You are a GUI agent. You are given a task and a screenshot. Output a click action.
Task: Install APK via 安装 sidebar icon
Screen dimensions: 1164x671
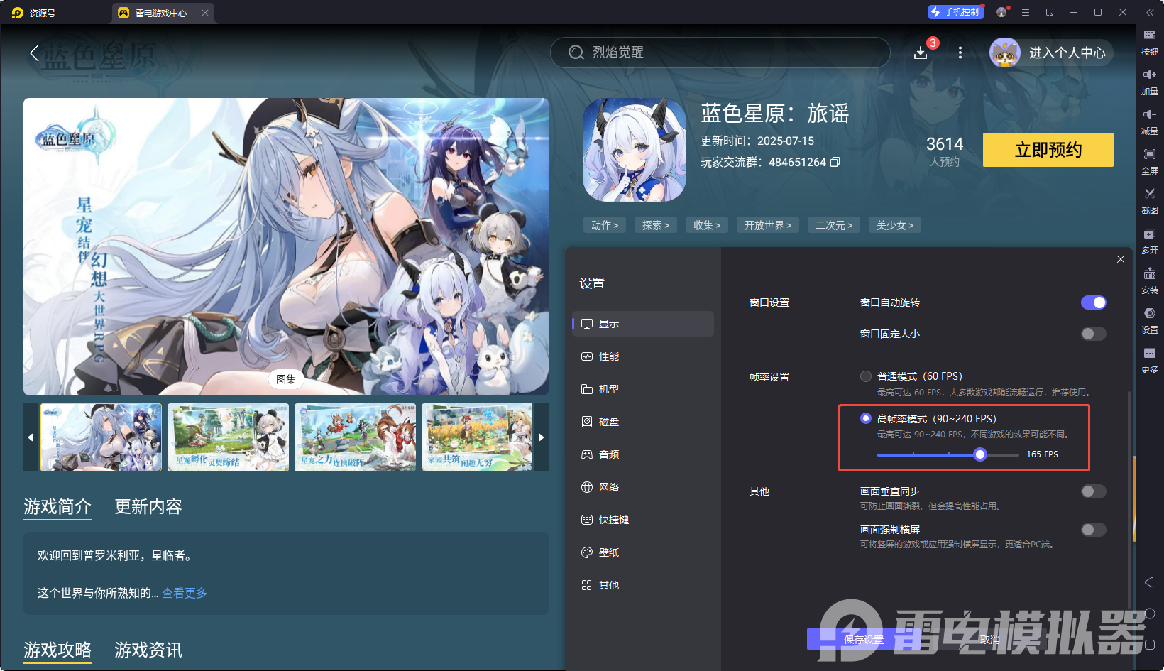[x=1149, y=280]
